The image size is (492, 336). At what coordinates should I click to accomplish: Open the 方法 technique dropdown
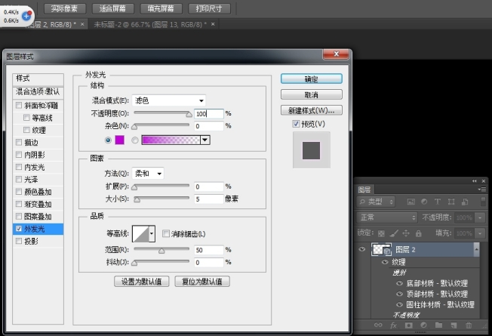pyautogui.click(x=149, y=174)
